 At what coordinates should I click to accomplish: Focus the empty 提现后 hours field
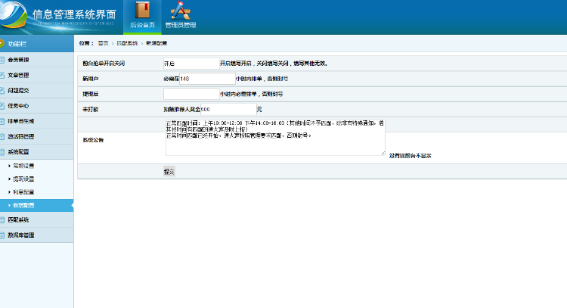click(x=191, y=94)
